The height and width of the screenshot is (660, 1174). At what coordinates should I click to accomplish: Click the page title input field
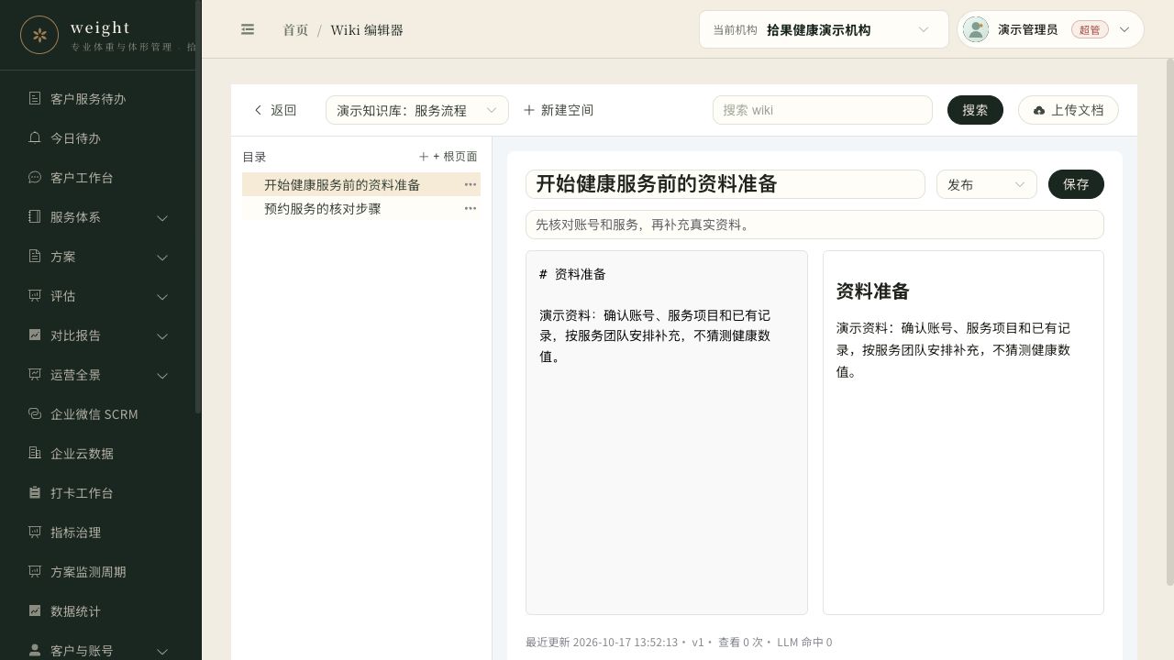(725, 184)
